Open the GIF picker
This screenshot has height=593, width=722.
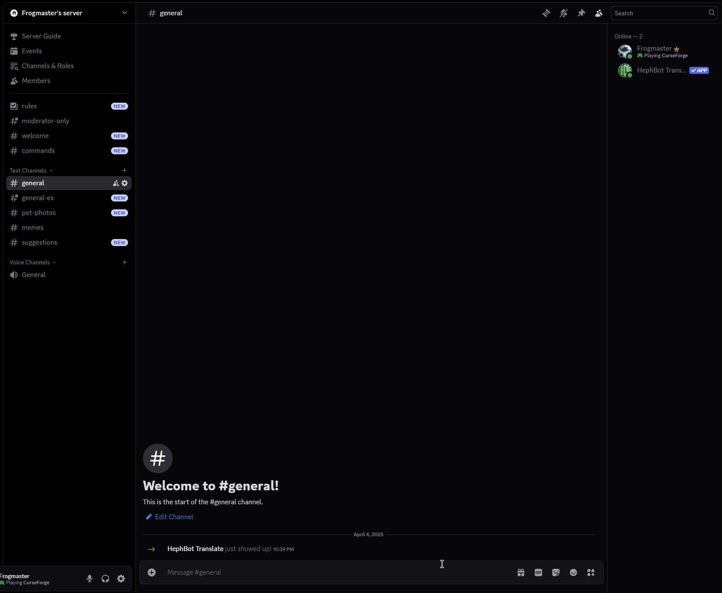(538, 572)
